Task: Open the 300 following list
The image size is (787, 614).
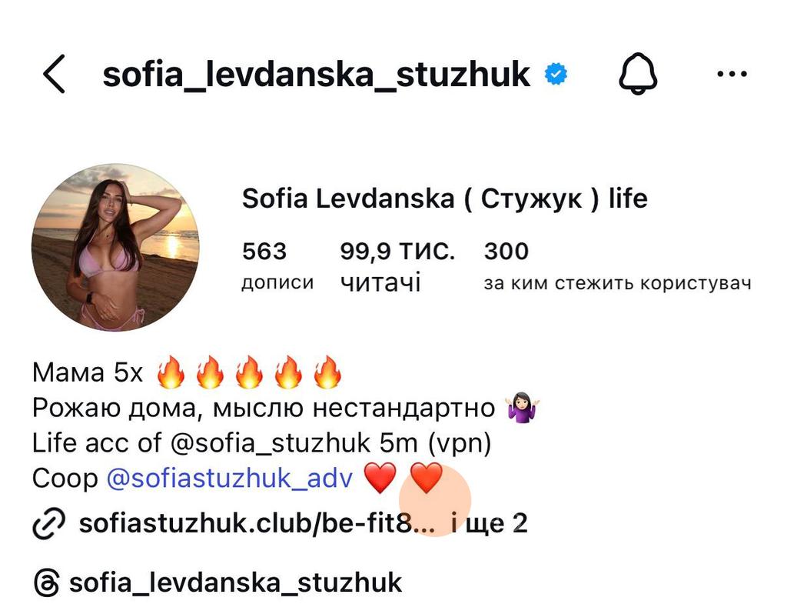Action: click(617, 265)
